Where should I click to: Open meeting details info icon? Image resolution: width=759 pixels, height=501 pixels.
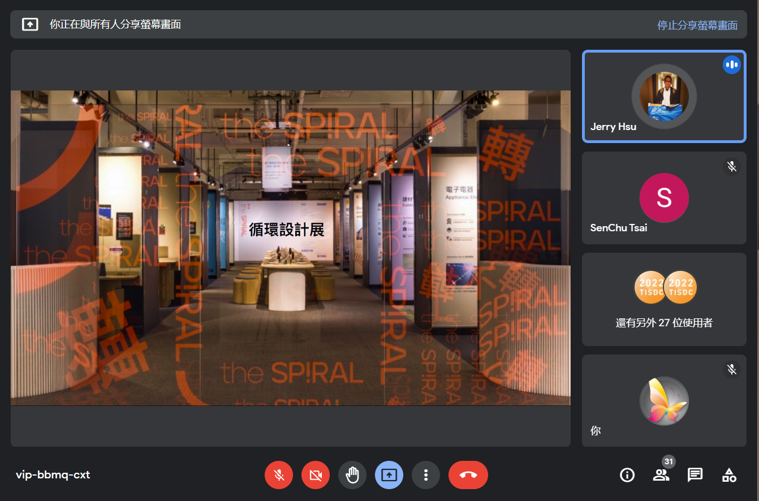(x=627, y=475)
